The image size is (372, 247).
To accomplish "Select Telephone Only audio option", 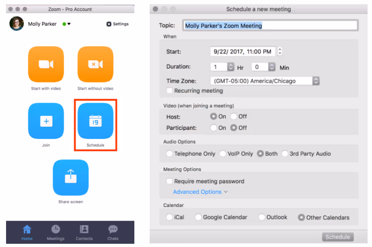I will 169,153.
